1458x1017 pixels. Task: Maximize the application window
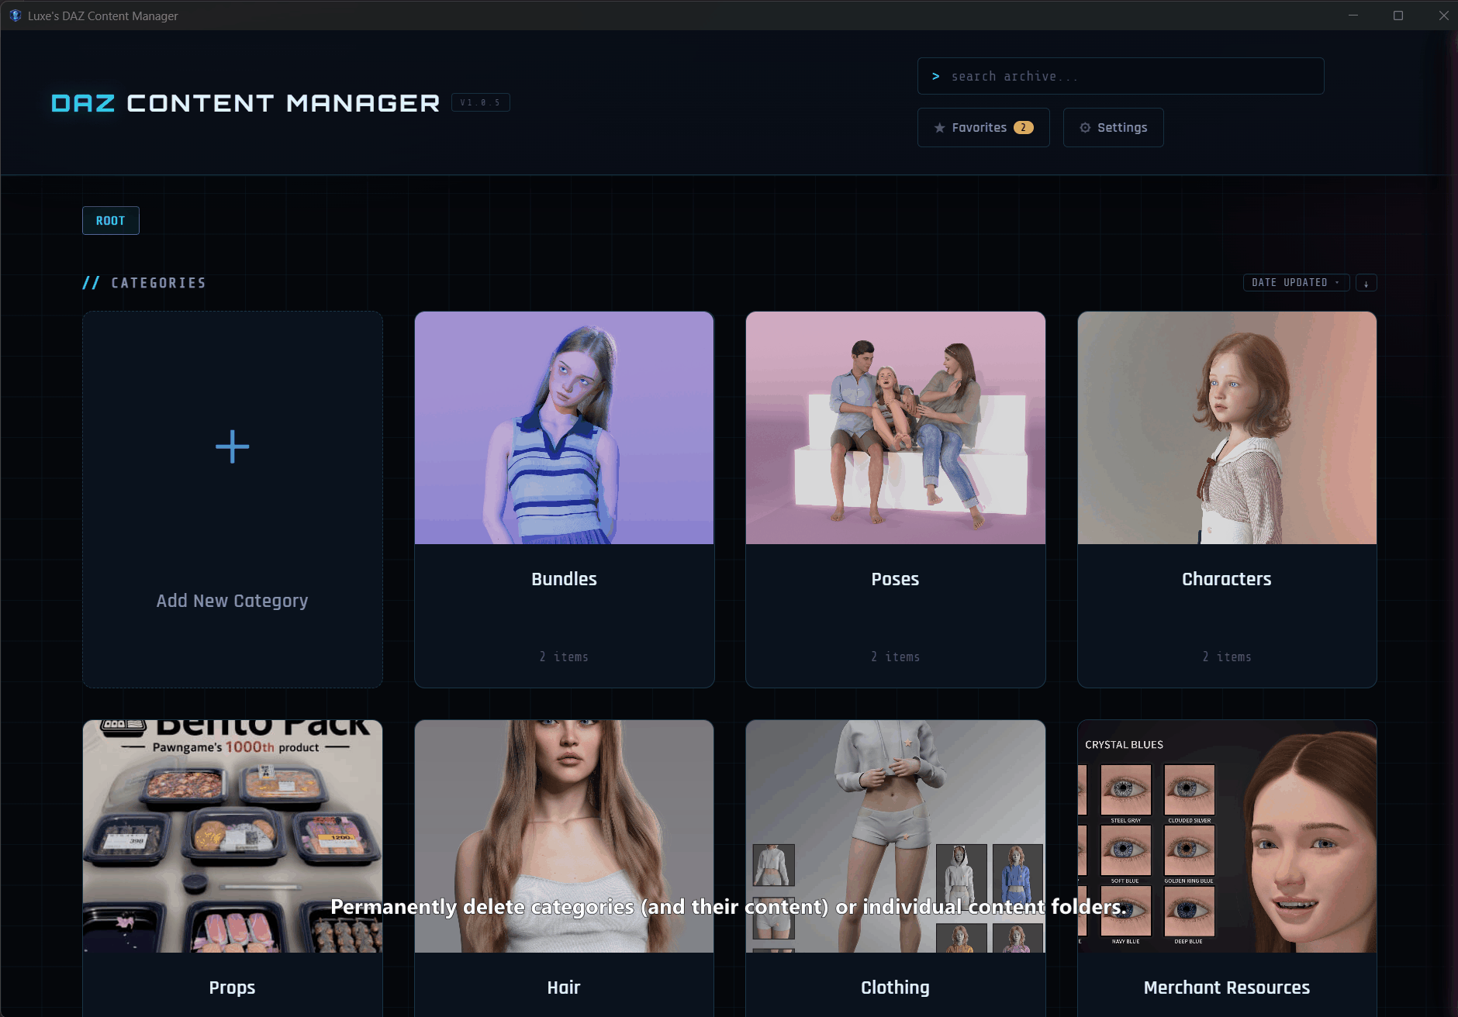pyautogui.click(x=1398, y=16)
